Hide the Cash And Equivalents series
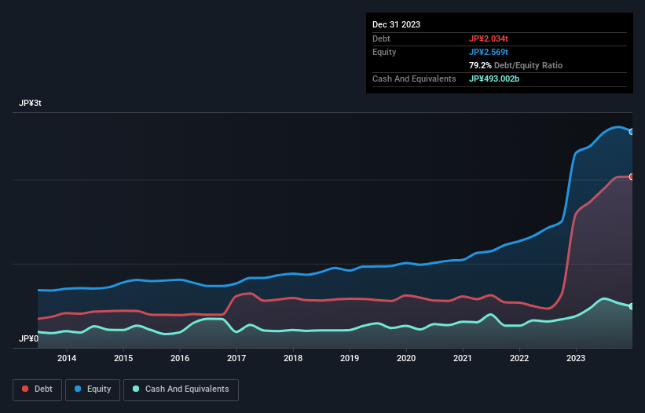The image size is (645, 413). (x=181, y=389)
